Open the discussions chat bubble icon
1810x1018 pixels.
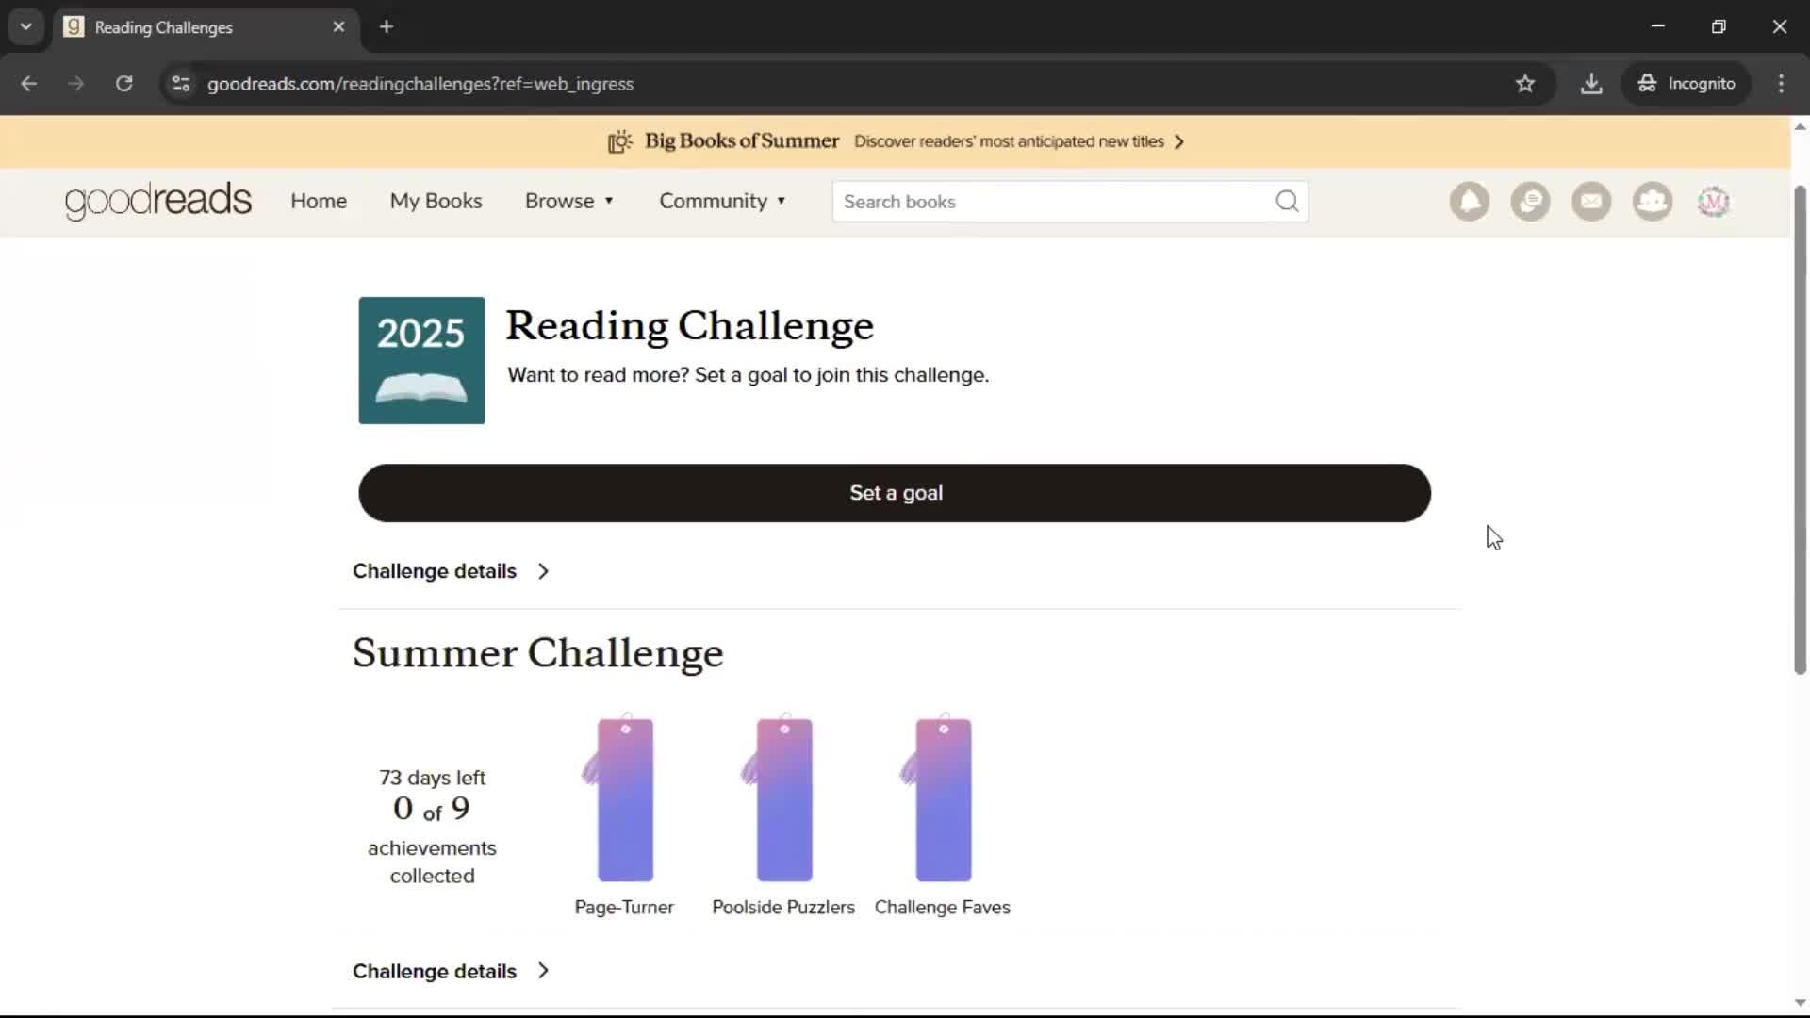pos(1530,202)
